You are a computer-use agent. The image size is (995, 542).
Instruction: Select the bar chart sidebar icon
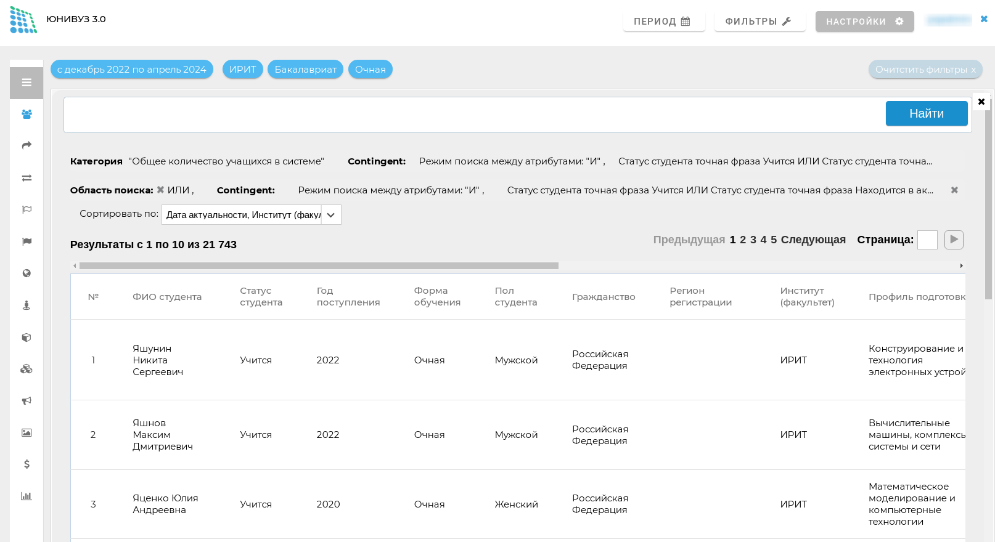[x=27, y=496]
